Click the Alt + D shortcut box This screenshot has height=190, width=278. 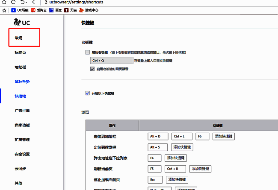(x=158, y=136)
